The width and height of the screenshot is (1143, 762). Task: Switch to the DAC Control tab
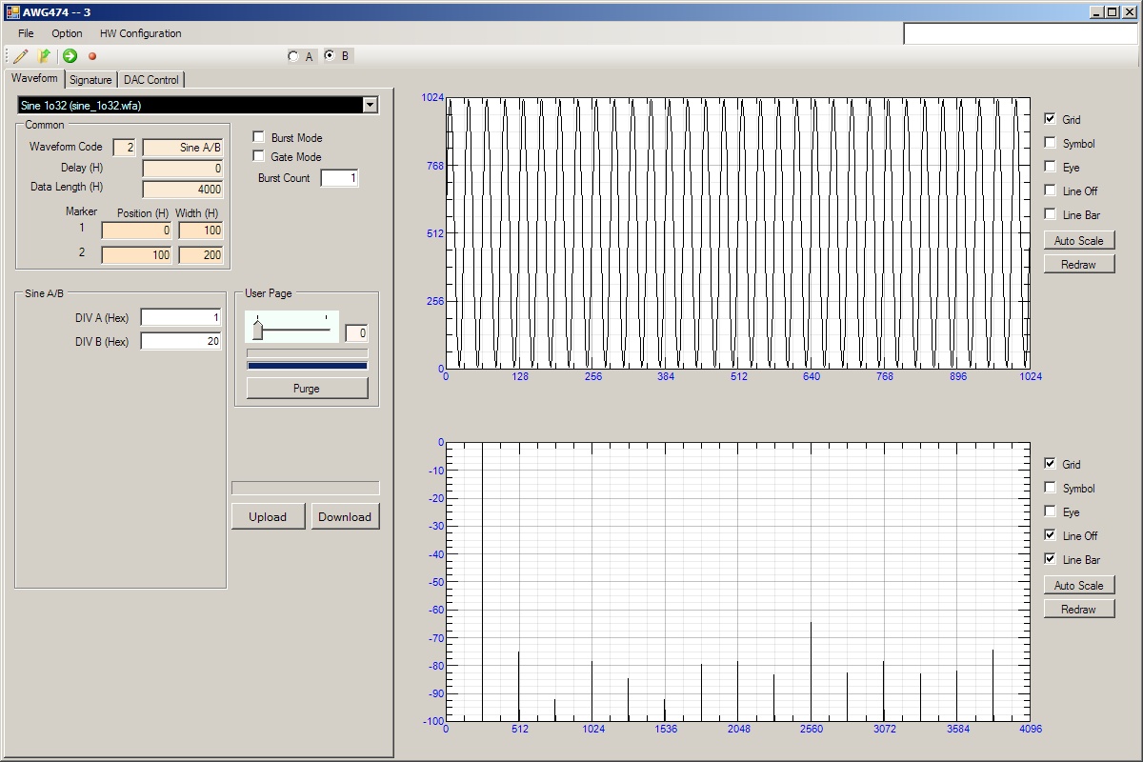click(x=150, y=80)
